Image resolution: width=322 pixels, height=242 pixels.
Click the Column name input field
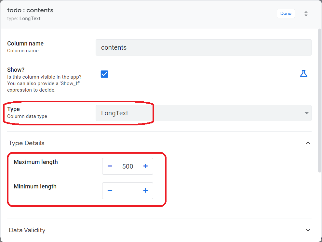[x=203, y=47]
